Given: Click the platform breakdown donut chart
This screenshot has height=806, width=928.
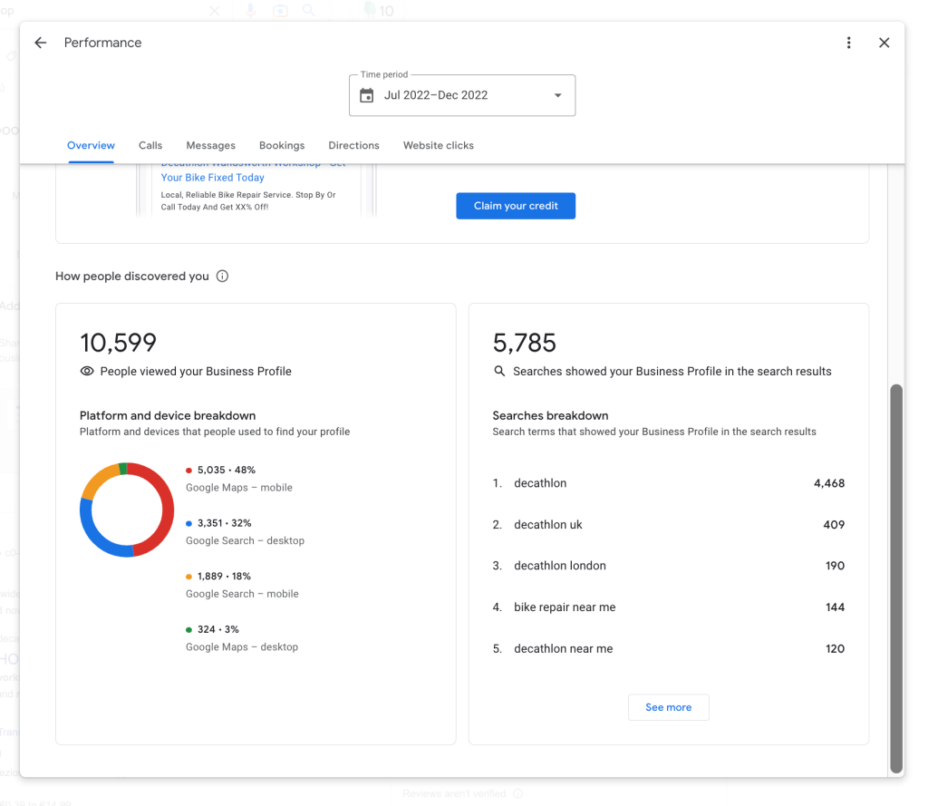Looking at the screenshot, I should point(127,510).
